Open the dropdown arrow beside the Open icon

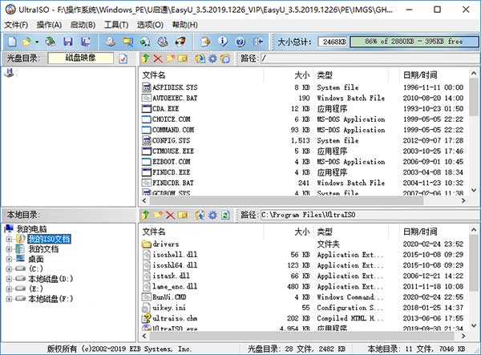[x=37, y=42]
